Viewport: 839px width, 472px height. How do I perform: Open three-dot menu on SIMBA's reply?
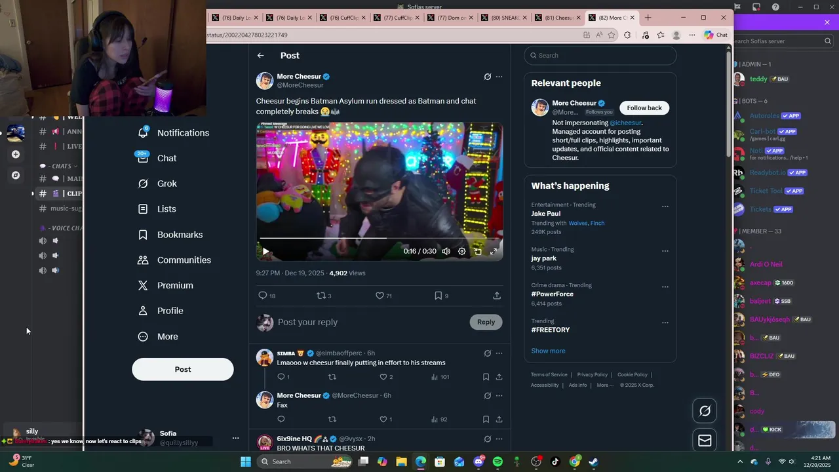pyautogui.click(x=499, y=353)
